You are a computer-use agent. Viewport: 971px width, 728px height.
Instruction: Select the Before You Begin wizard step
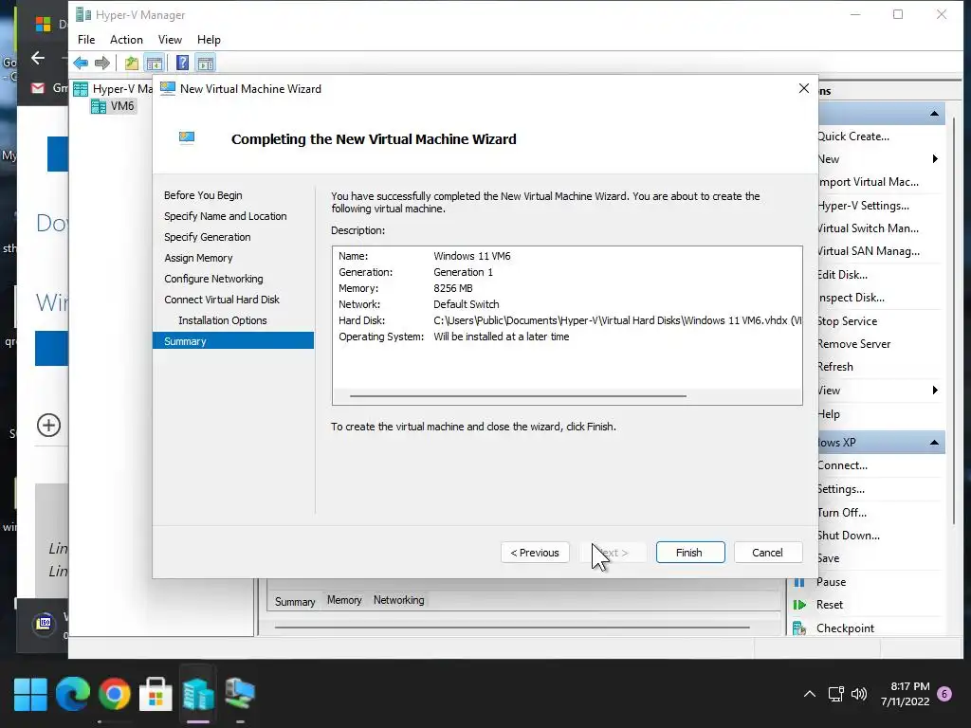(203, 195)
